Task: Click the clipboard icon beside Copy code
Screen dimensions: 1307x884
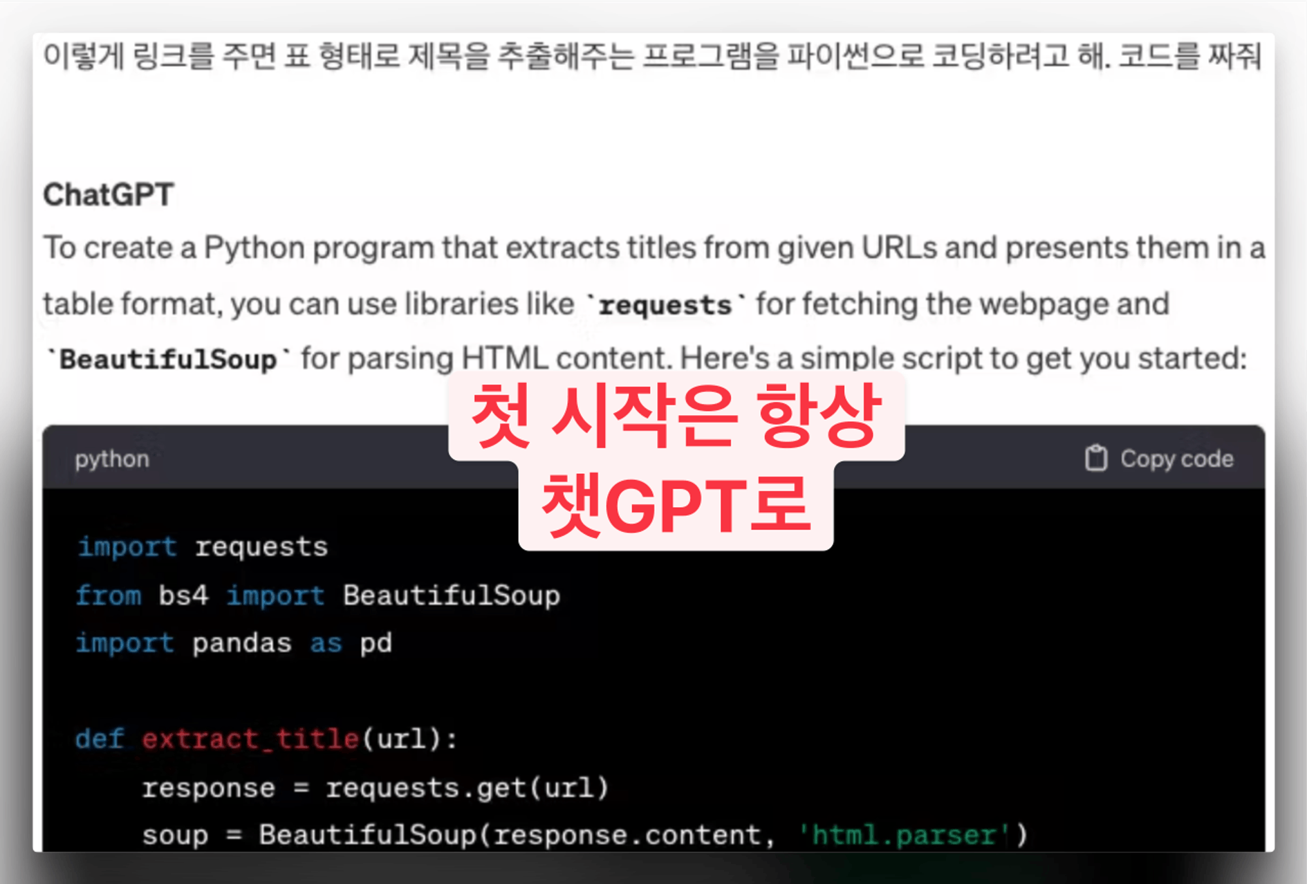Action: [x=1096, y=458]
